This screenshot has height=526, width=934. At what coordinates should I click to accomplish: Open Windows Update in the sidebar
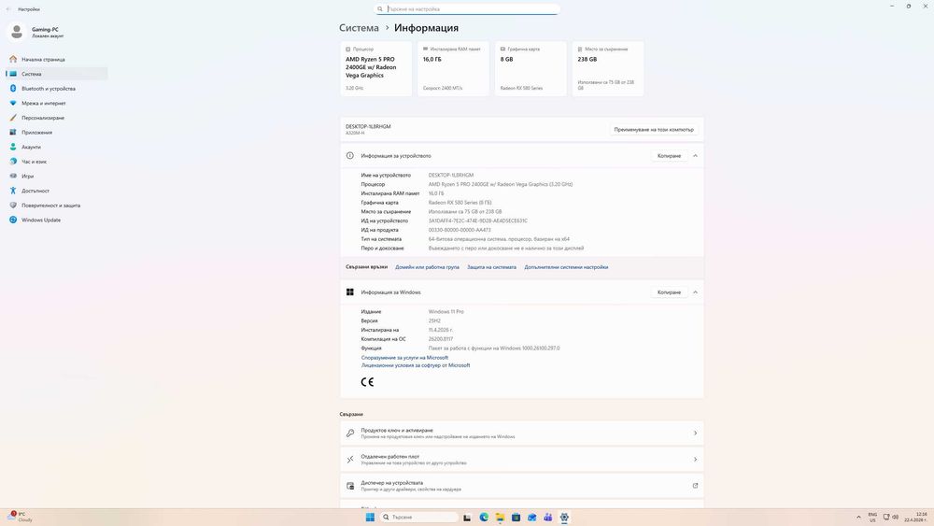(40, 220)
